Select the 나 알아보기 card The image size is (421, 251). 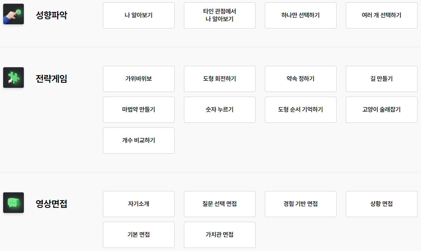(x=138, y=15)
